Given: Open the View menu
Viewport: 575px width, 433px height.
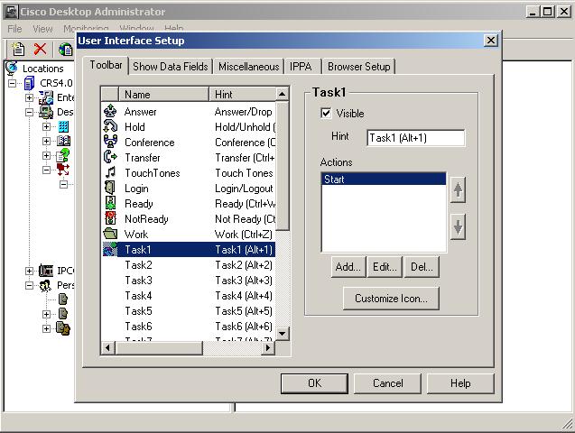Looking at the screenshot, I should 42,29.
